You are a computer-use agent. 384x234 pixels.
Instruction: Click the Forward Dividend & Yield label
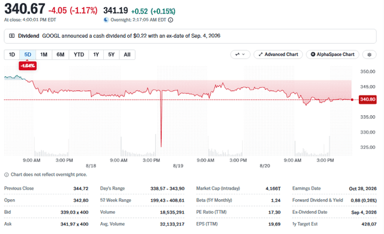point(317,200)
